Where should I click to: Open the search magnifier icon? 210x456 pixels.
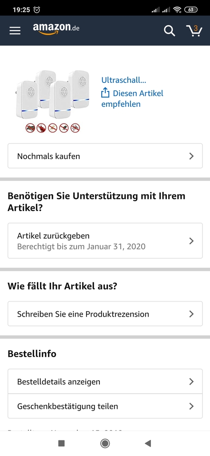170,31
